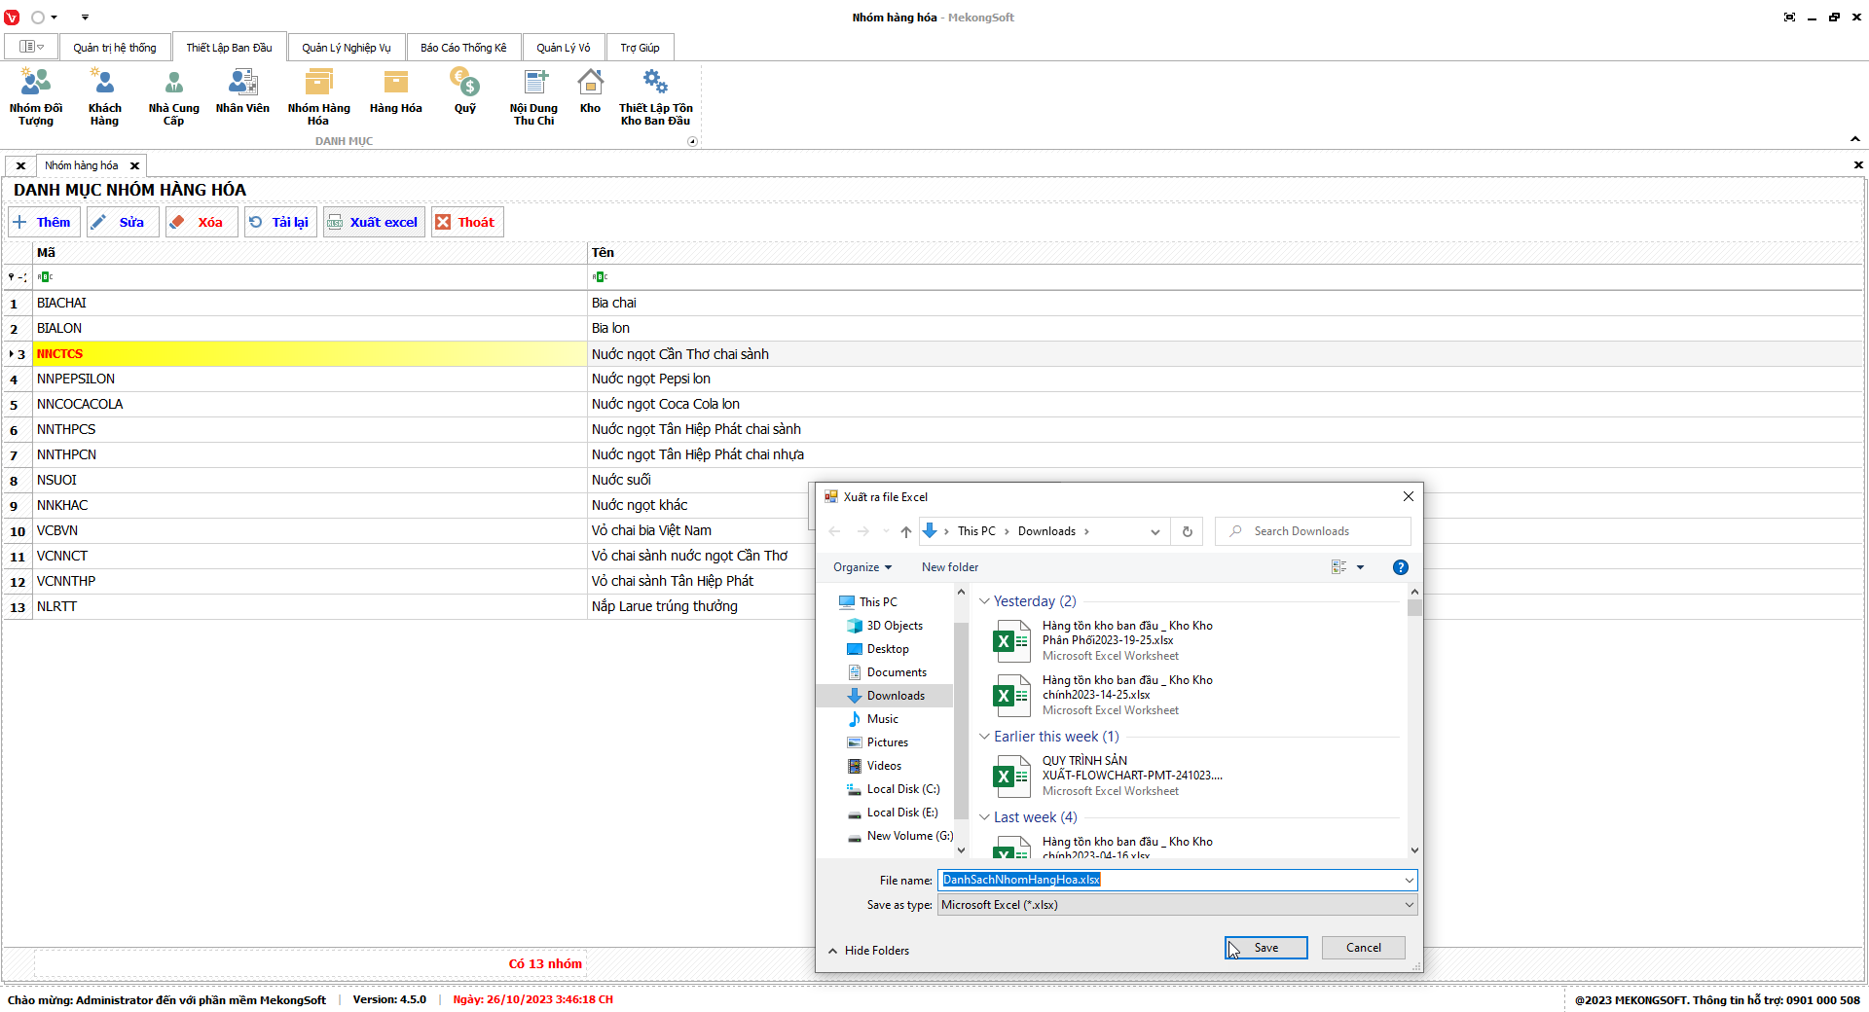This screenshot has height=1012, width=1869.
Task: Select Downloads in the folder tree
Action: (896, 696)
